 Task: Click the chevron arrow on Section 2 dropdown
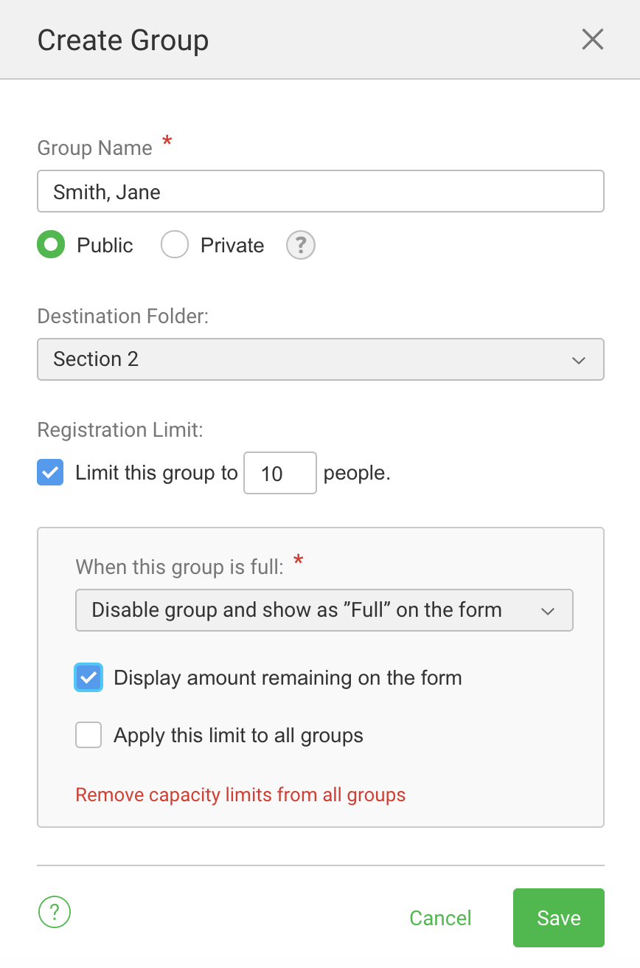579,360
